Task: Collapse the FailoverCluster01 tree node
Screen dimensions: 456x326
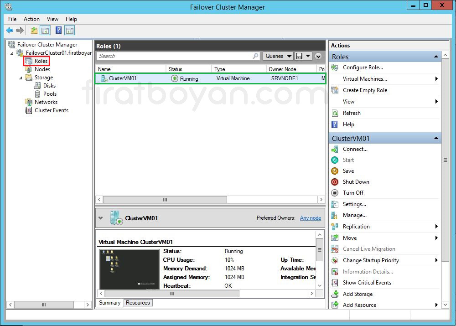Action: pyautogui.click(x=12, y=53)
